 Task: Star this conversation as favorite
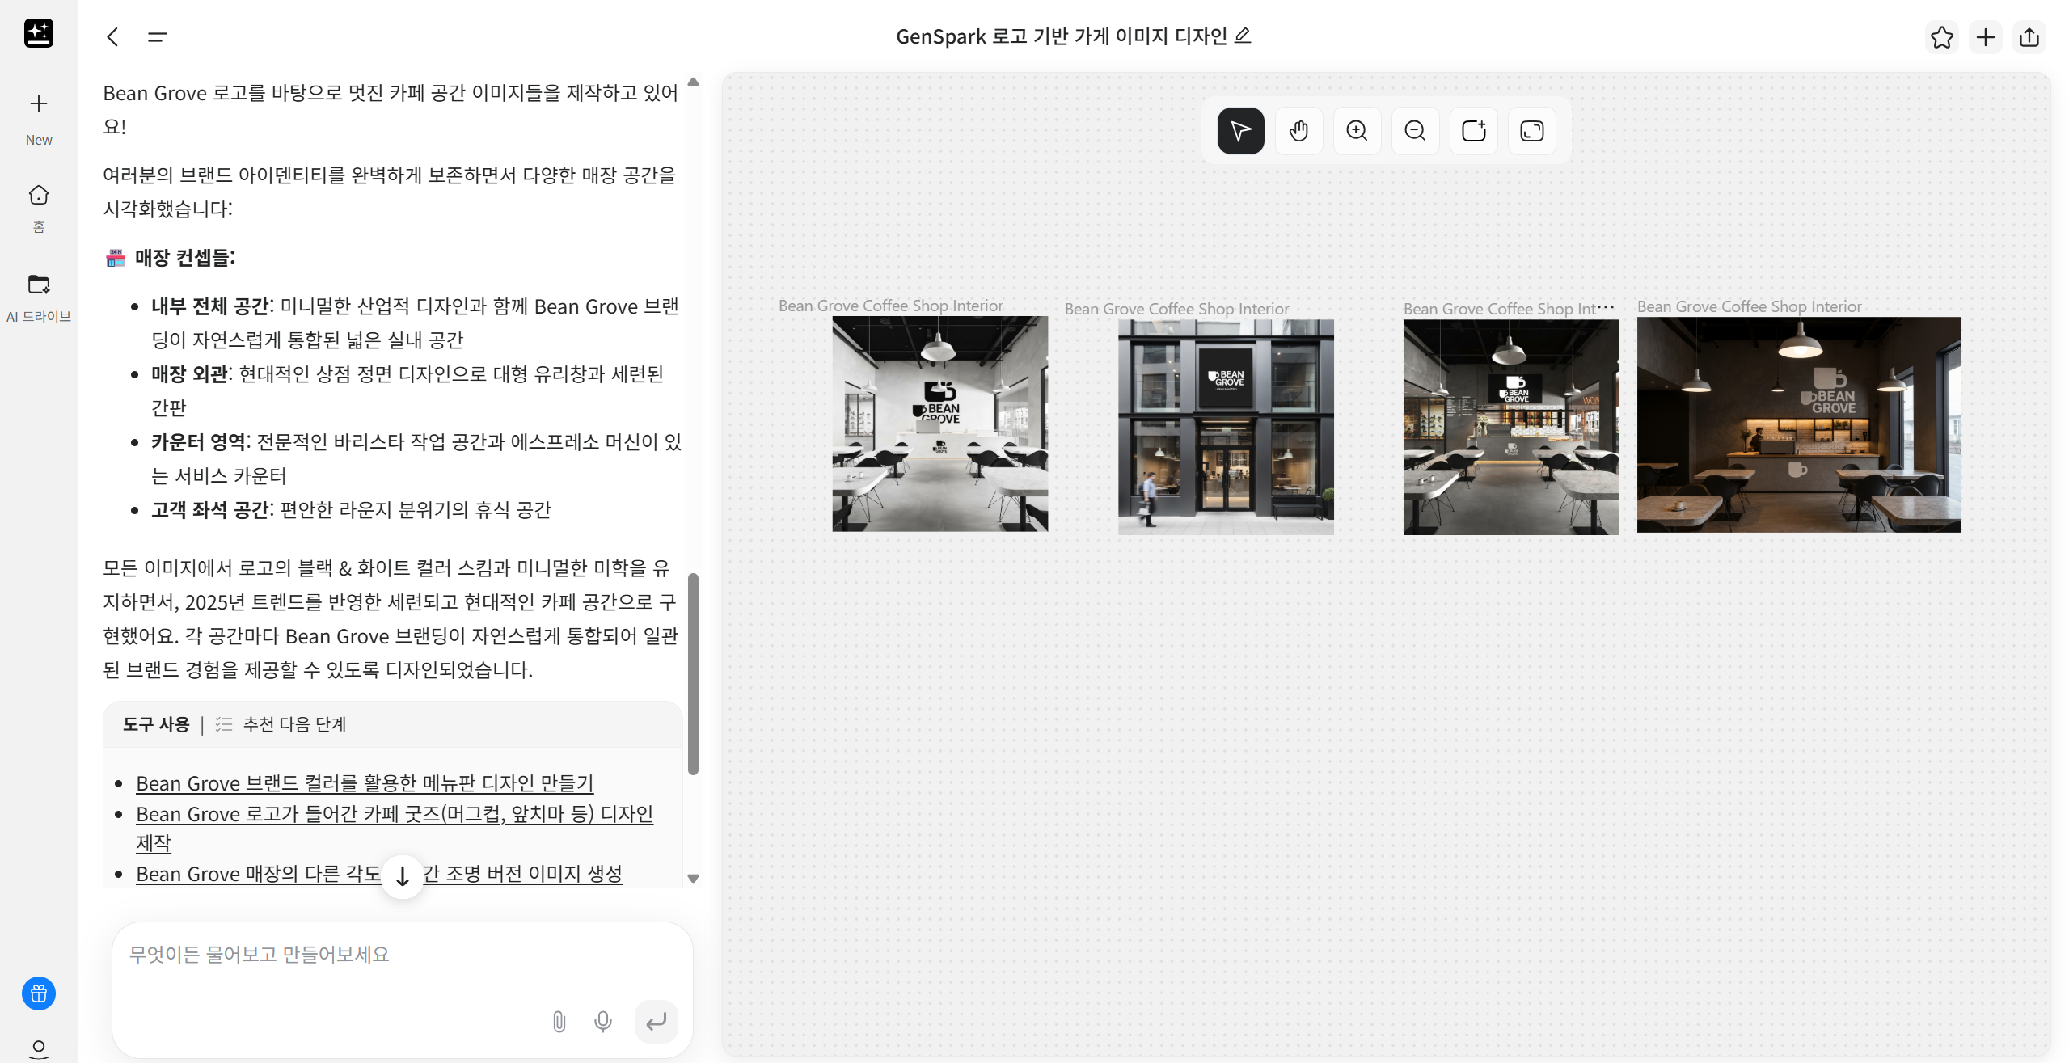tap(1943, 36)
